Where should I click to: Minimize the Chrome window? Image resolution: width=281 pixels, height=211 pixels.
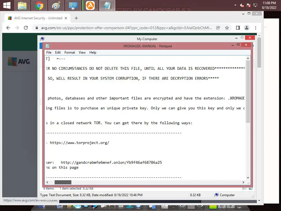(243, 14)
